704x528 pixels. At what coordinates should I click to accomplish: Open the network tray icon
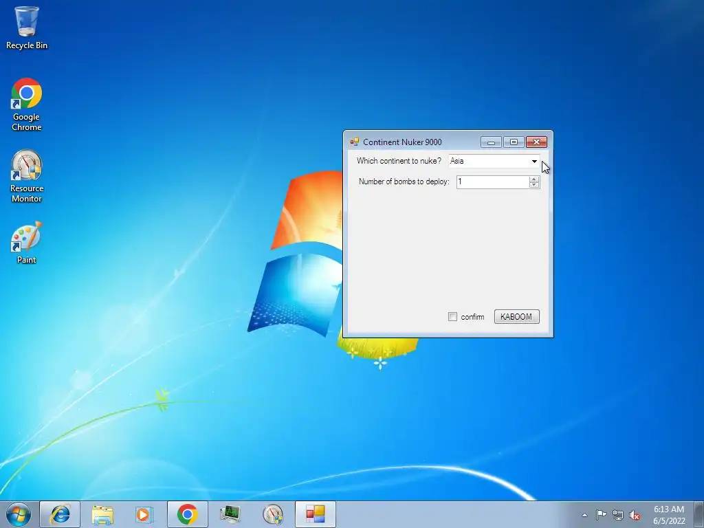point(618,515)
